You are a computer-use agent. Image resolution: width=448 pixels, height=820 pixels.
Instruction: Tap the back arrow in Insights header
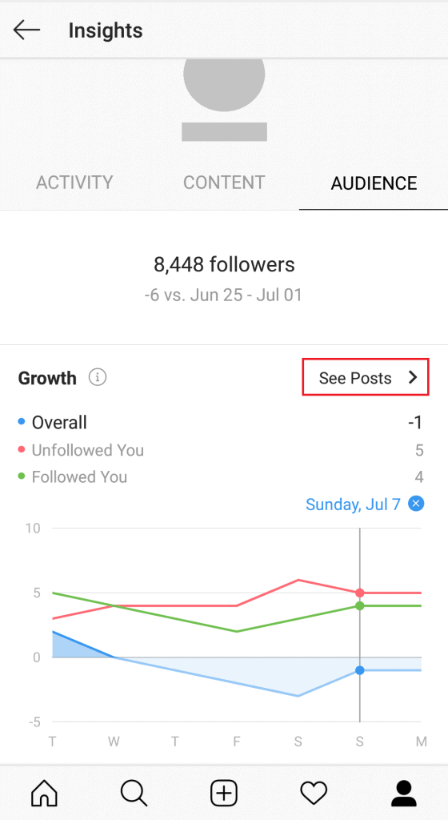[x=26, y=30]
